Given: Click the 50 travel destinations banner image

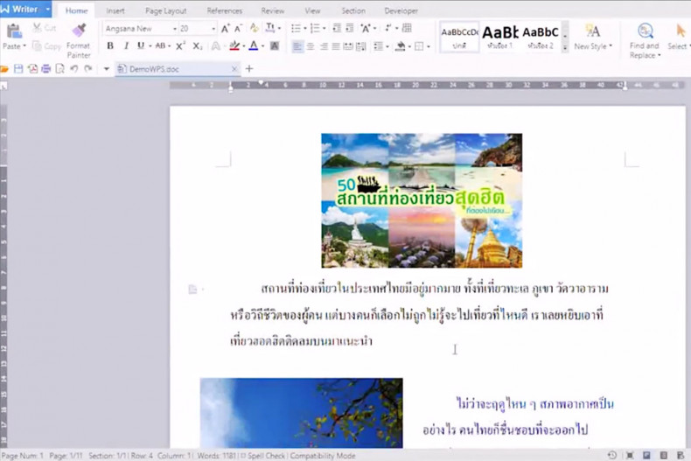Looking at the screenshot, I should pyautogui.click(x=422, y=200).
